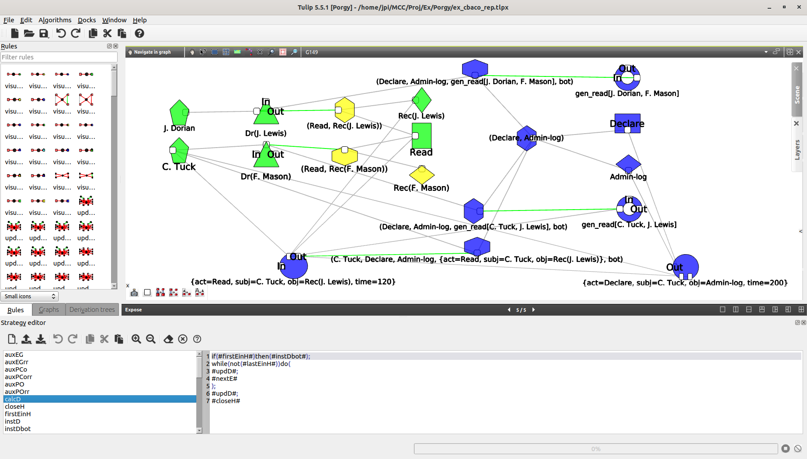Viewport: 807px width, 459px height.
Task: Select the edit edge bends tool
Action: tap(249, 52)
